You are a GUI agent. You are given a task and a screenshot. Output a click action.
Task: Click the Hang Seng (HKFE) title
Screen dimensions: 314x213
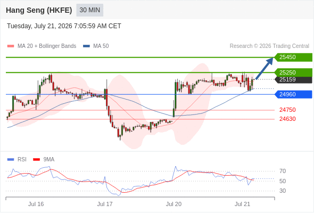(x=39, y=10)
